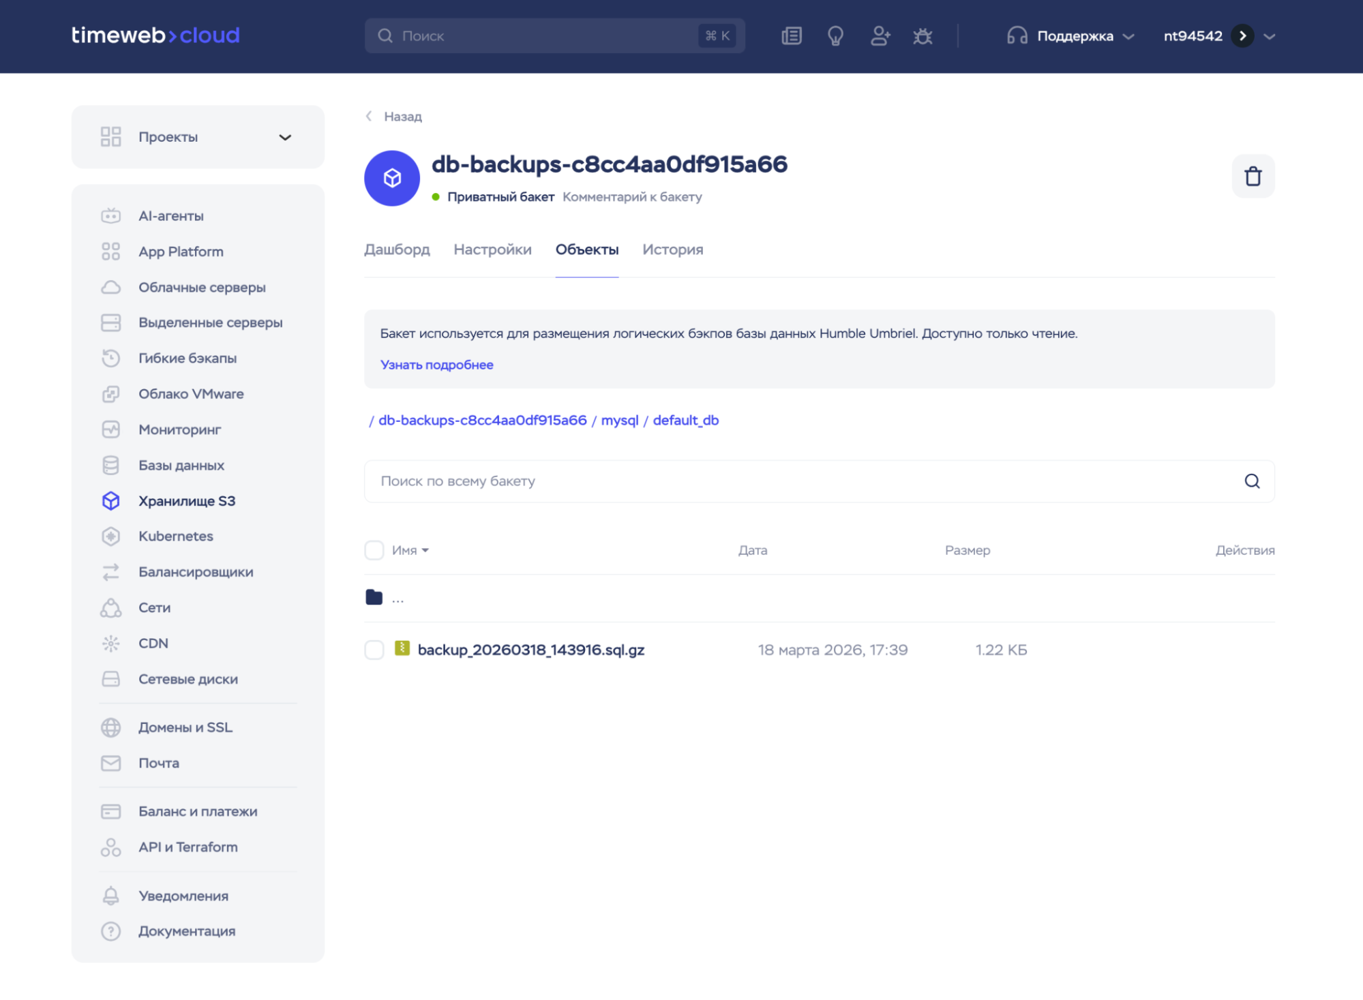
Task: Open Kubernetes from the sidebar
Action: click(x=175, y=536)
